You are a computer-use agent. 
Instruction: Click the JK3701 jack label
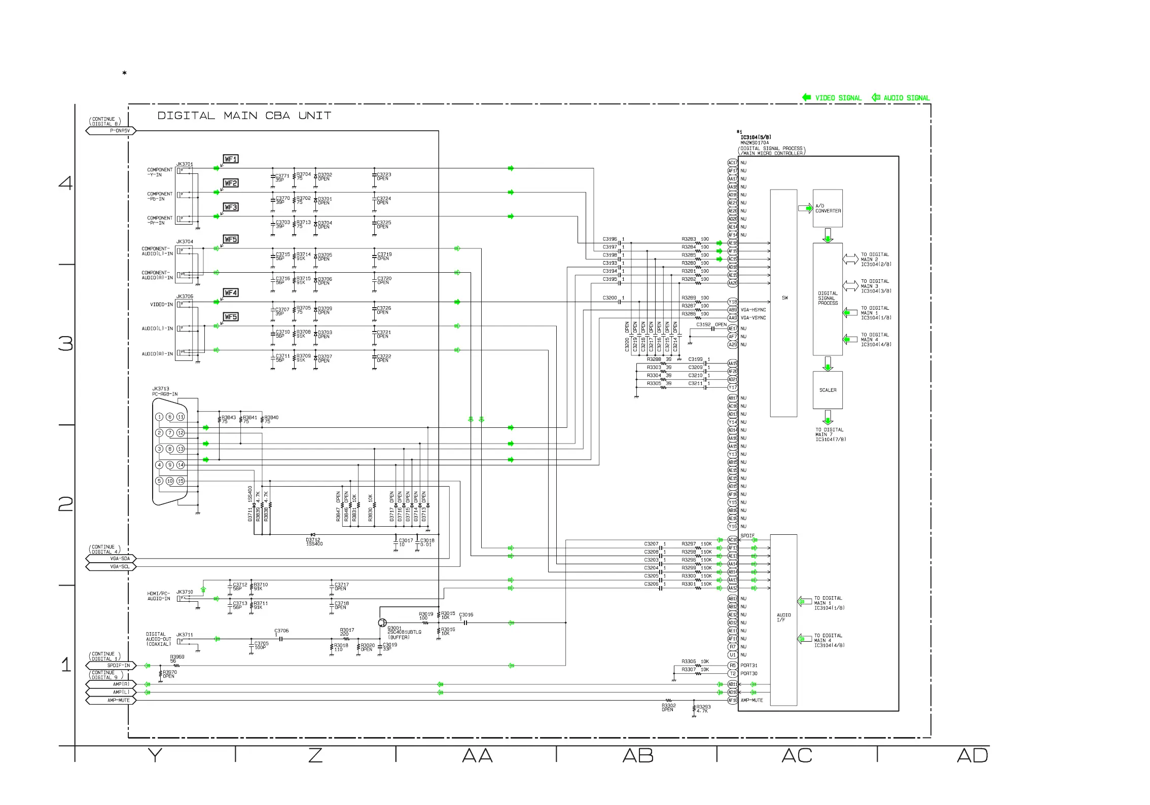[x=185, y=164]
